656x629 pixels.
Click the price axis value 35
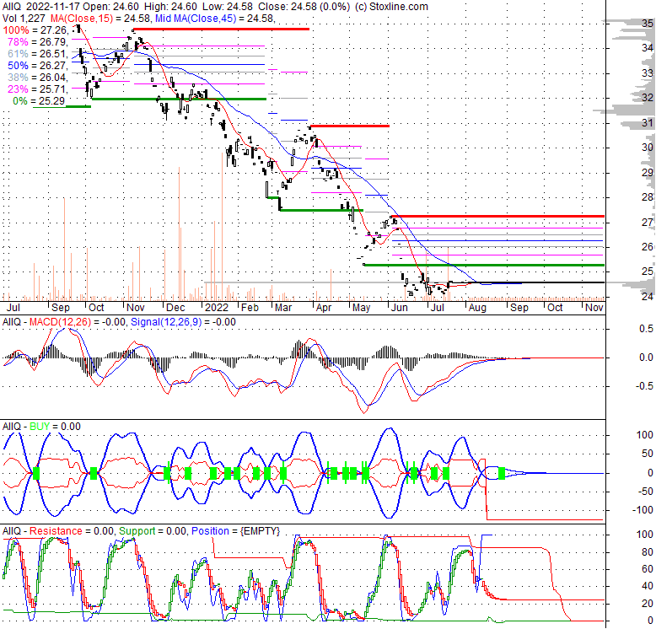click(648, 24)
